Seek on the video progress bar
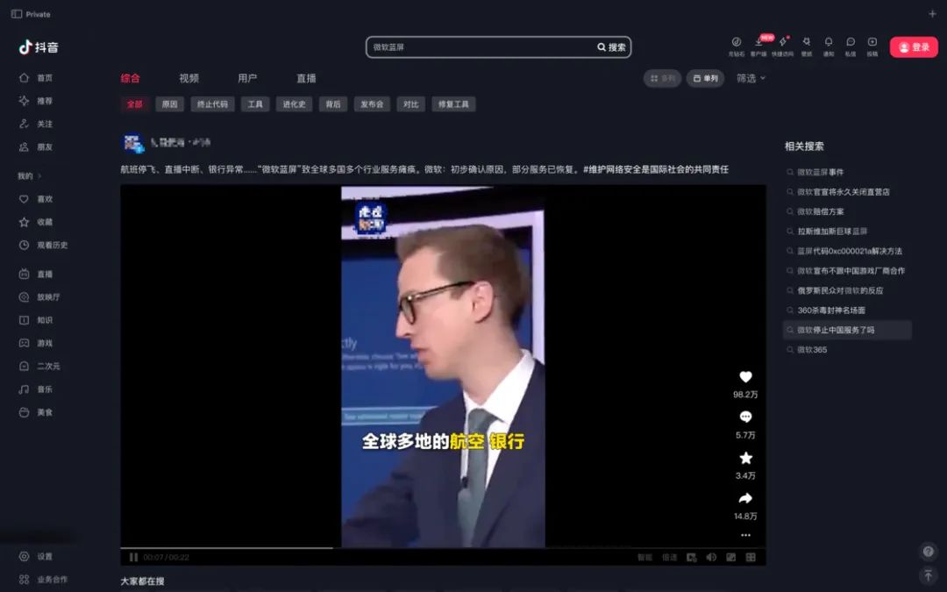Image resolution: width=947 pixels, height=592 pixels. [x=444, y=548]
